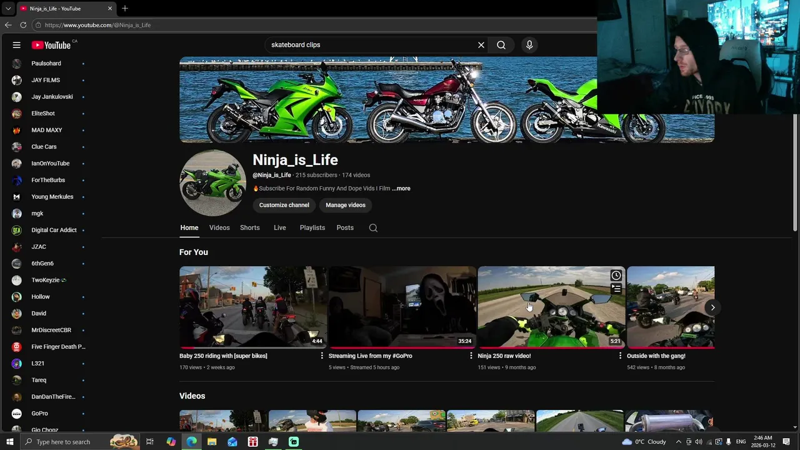Screen dimensions: 800x450
Task: Open the YouTube guide hamburger menu
Action: pos(17,45)
